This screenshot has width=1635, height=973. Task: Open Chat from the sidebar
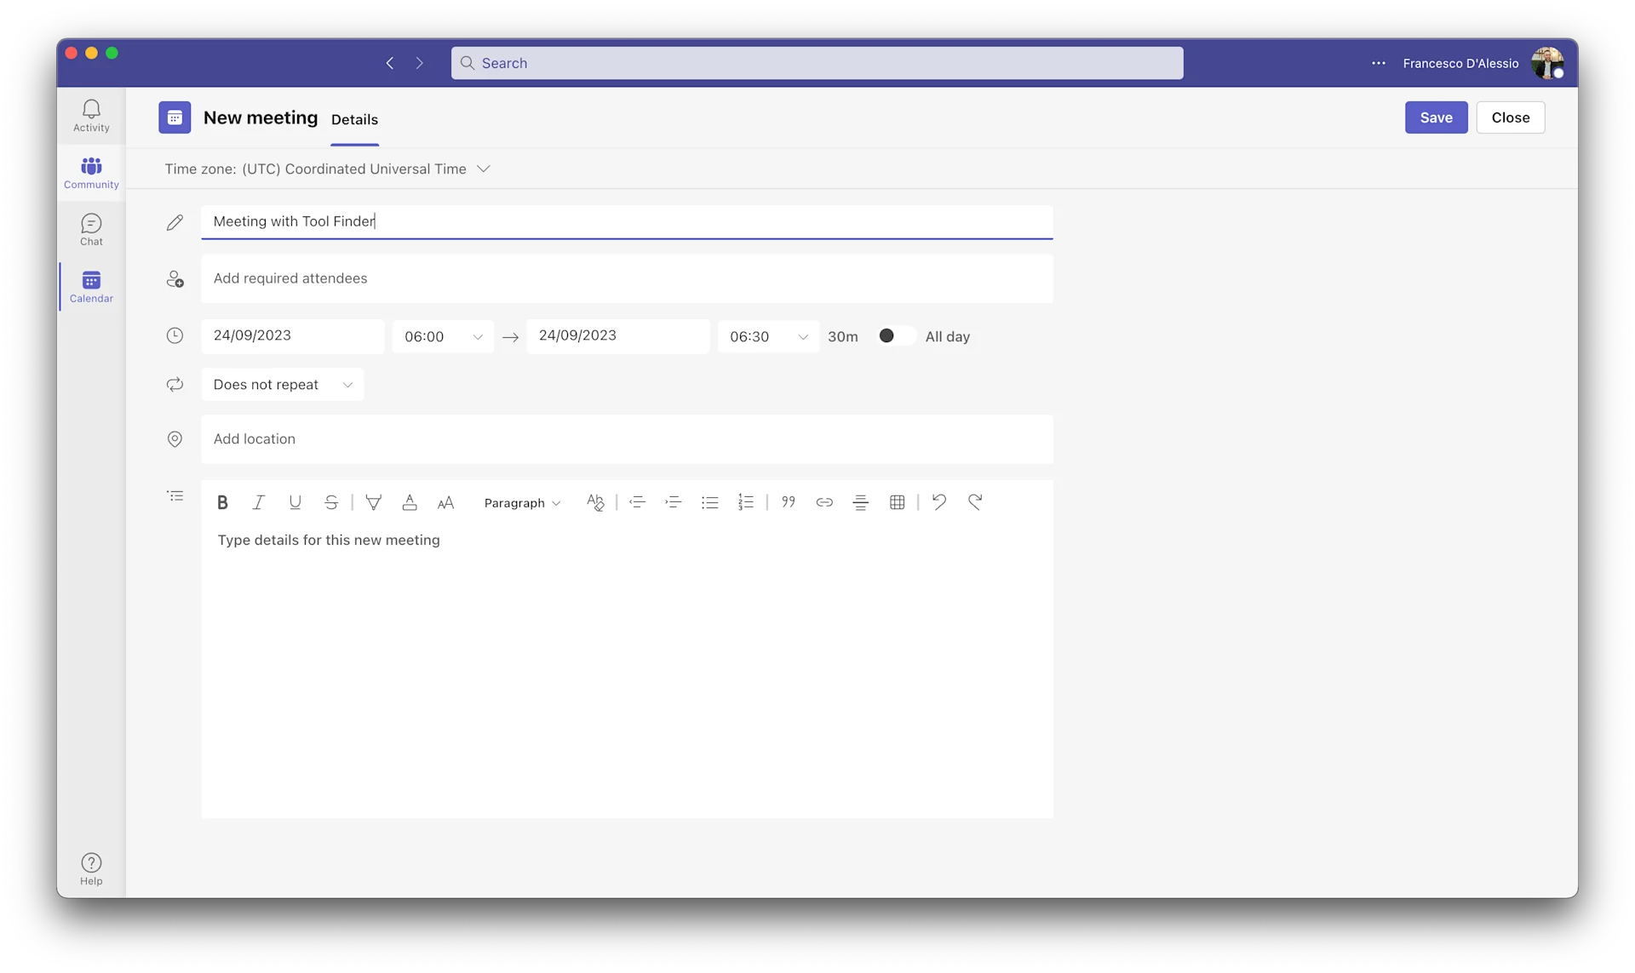pyautogui.click(x=91, y=230)
